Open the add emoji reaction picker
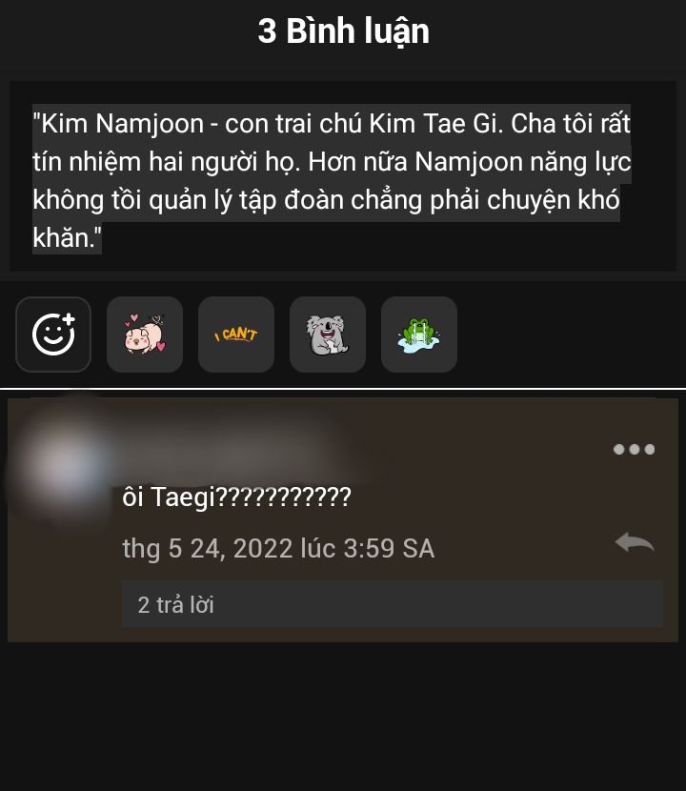Viewport: 686px width, 791px height. 53,335
